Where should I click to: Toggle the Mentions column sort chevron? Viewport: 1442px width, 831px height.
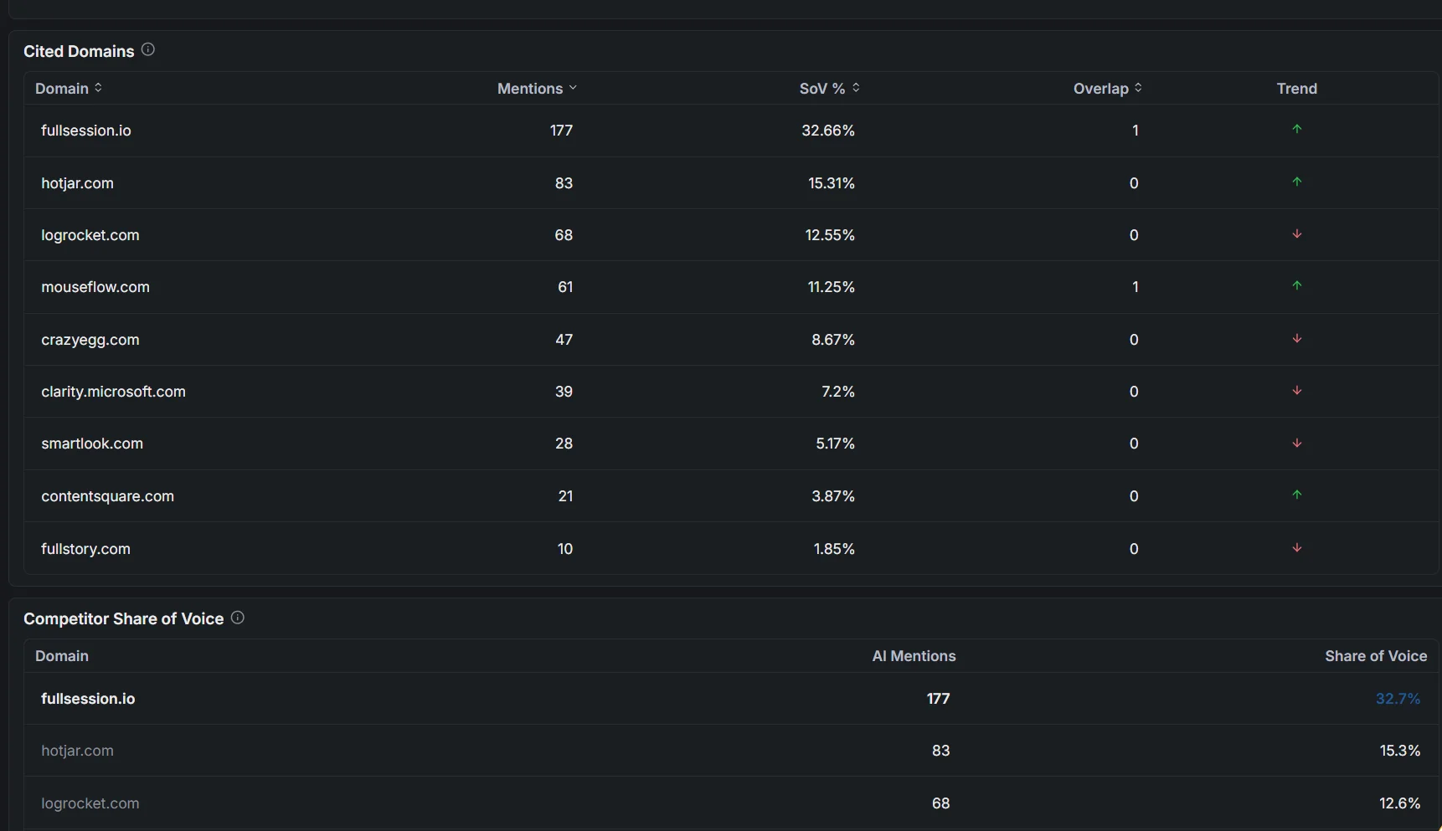573,88
